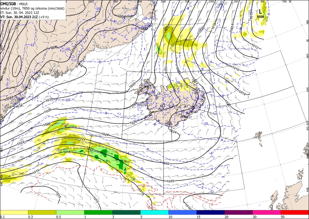Click the '35W' longitude label
The height and width of the screenshot is (219, 309).
coord(91,2)
